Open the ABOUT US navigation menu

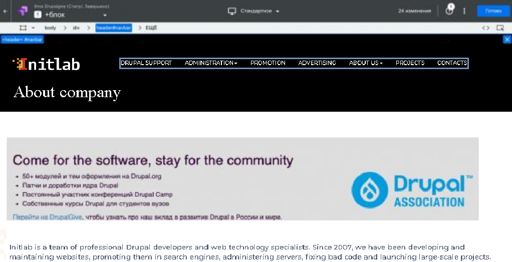click(365, 63)
